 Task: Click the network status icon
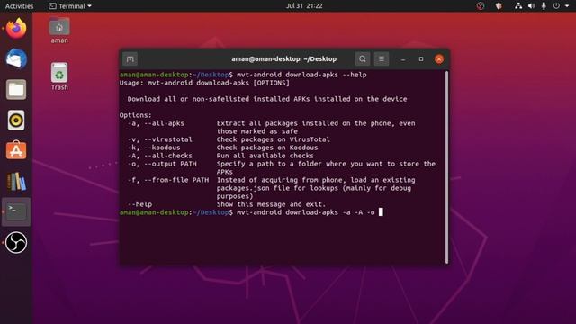(x=518, y=6)
